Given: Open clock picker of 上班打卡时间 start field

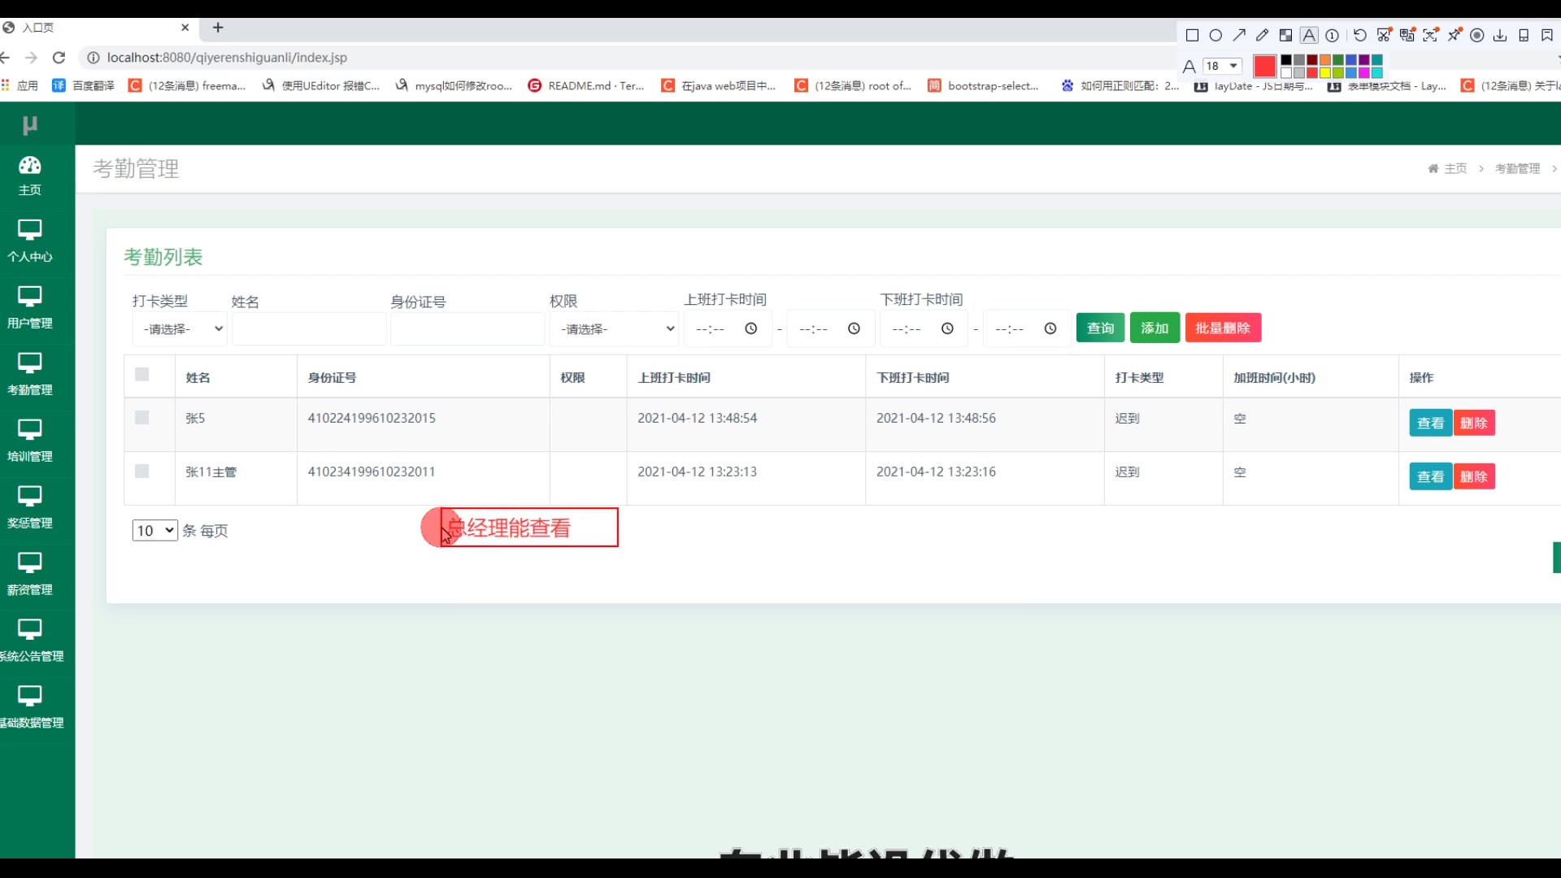Looking at the screenshot, I should pyautogui.click(x=751, y=328).
